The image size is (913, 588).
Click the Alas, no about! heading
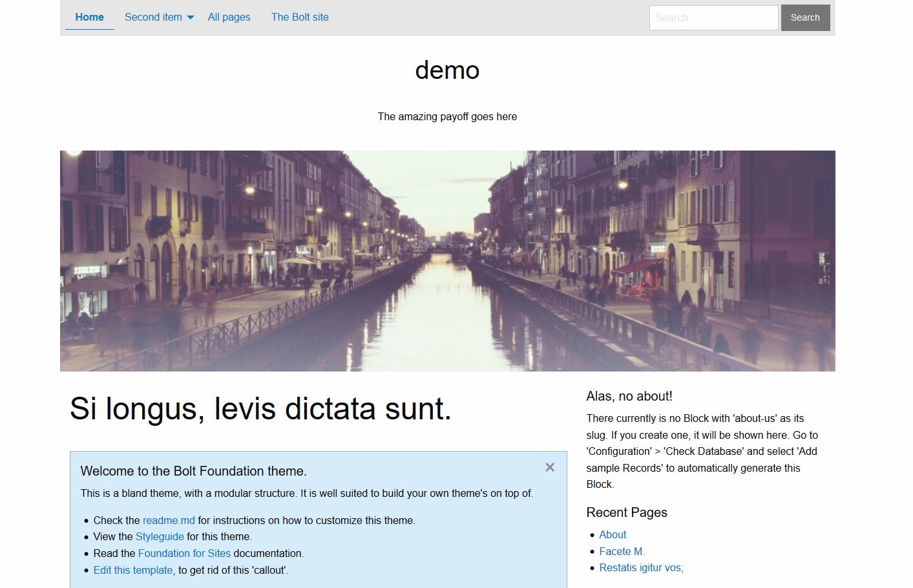(629, 396)
